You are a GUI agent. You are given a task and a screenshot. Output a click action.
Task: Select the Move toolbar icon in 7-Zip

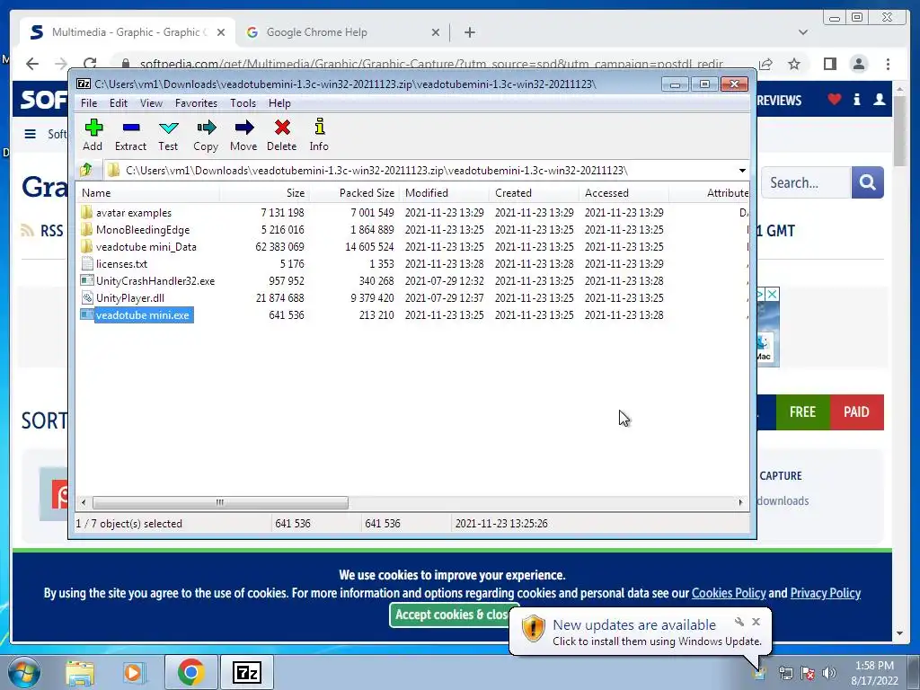243,135
